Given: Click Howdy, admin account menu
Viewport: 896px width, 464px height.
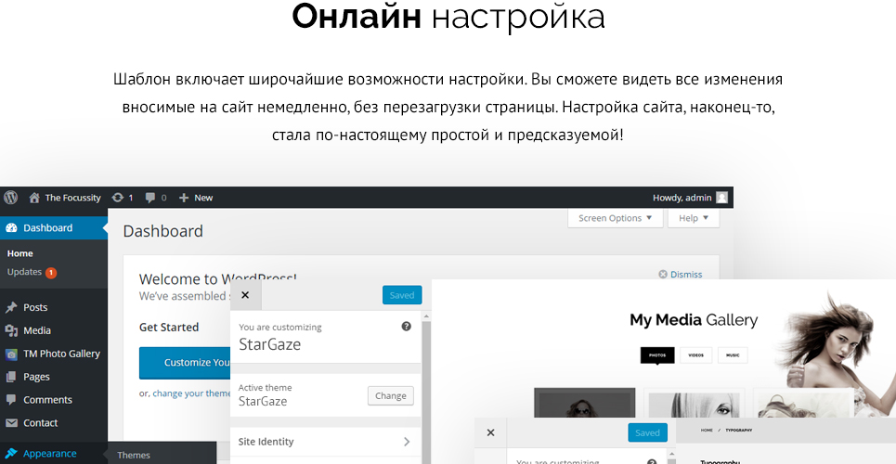Looking at the screenshot, I should (x=682, y=198).
